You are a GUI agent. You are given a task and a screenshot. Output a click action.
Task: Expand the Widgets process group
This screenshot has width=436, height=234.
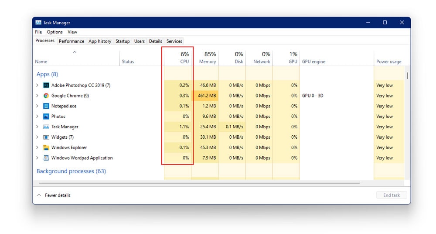(37, 137)
